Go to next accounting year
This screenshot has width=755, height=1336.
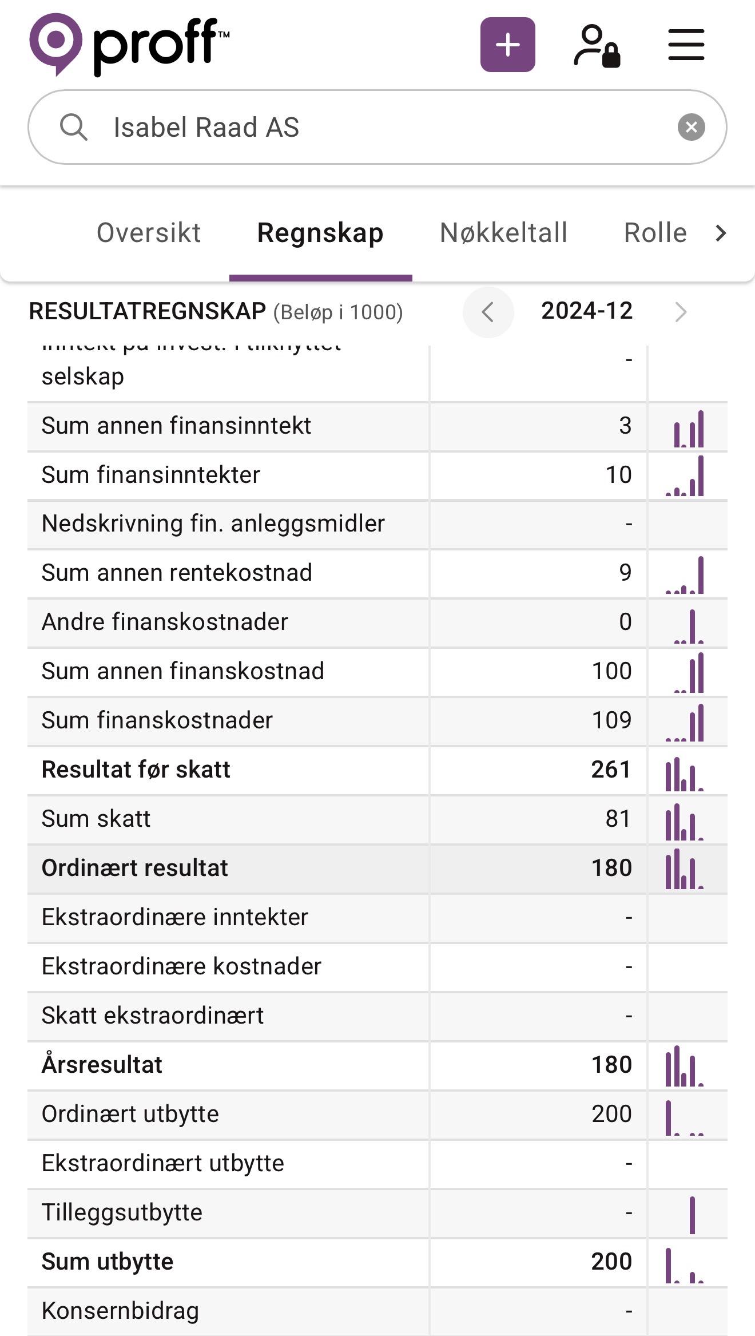point(680,312)
